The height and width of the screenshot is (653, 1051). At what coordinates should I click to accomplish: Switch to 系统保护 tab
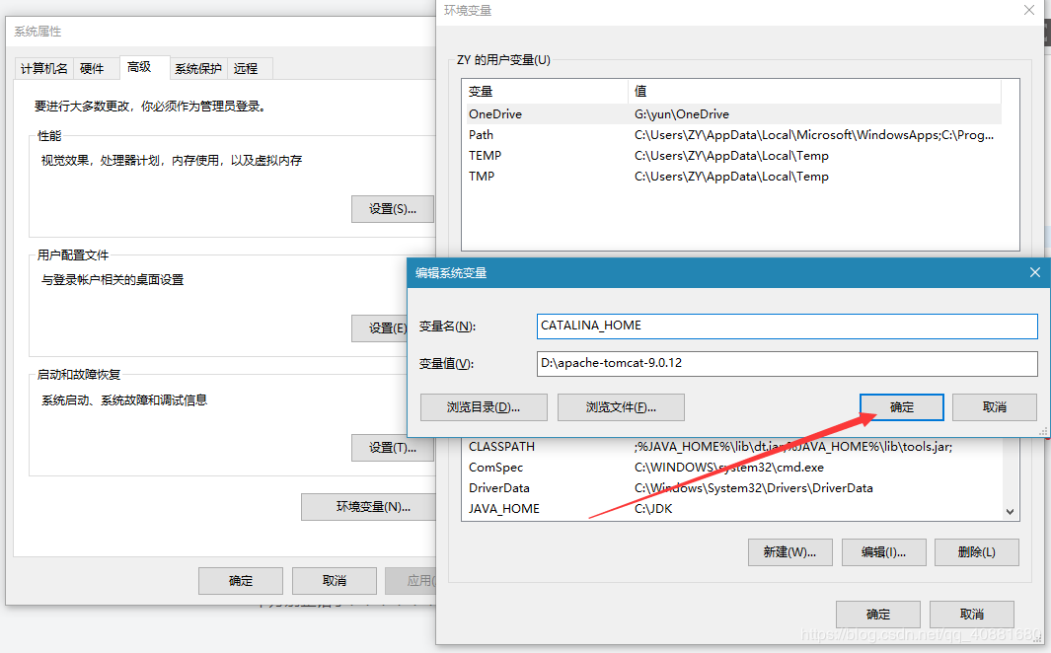(198, 68)
